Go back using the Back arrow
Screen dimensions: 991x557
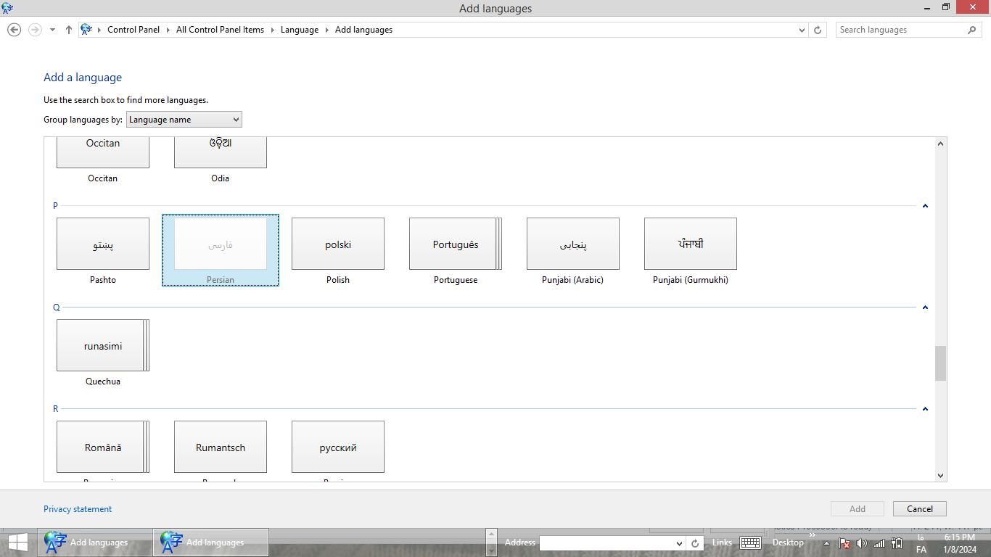click(14, 30)
